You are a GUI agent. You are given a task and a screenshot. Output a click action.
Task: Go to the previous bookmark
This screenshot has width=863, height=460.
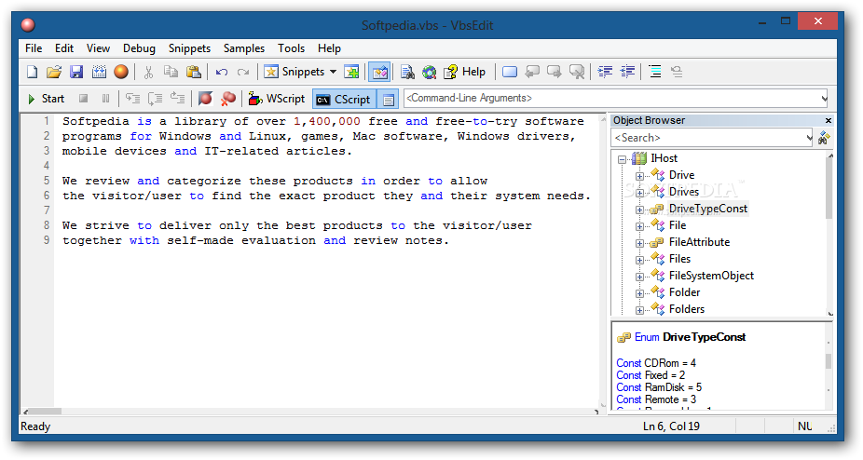[x=532, y=72]
